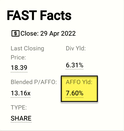
Task: Open the 7.60% AFFO yield value
Action: (75, 93)
